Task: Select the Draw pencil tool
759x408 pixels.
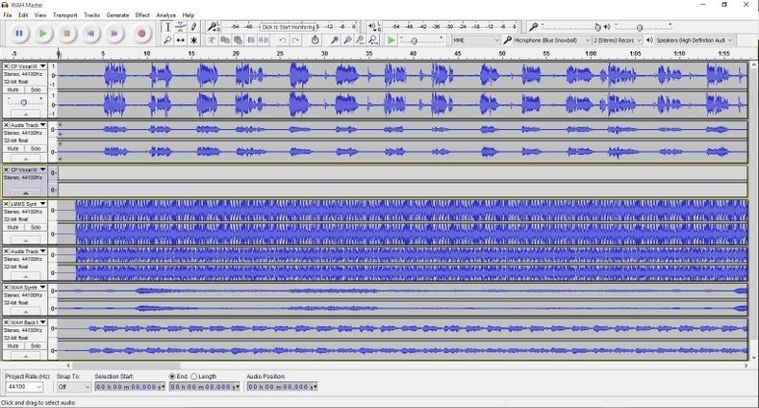Action: pos(193,27)
